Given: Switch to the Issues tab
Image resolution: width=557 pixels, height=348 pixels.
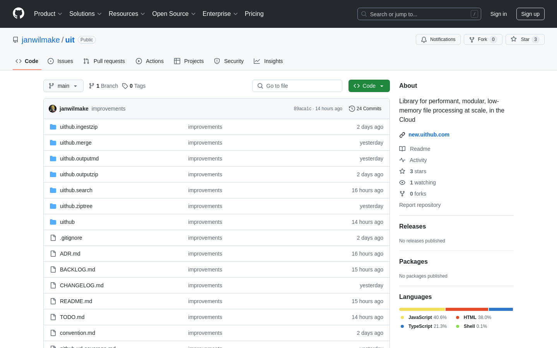Looking at the screenshot, I should [x=60, y=61].
